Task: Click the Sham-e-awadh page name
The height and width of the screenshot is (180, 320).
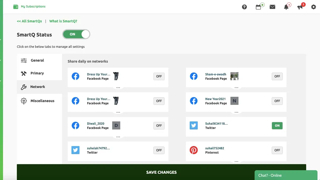Action: pos(216,74)
